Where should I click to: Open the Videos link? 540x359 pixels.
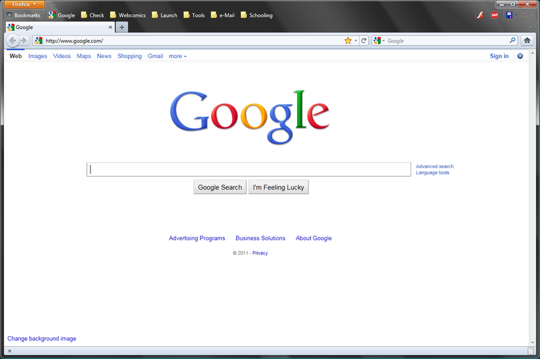[61, 56]
